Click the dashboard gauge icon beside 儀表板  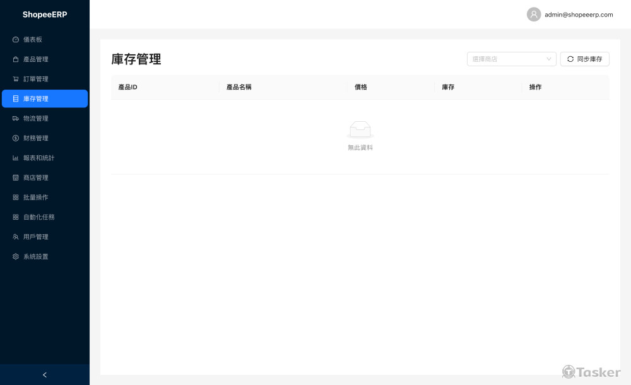(16, 40)
